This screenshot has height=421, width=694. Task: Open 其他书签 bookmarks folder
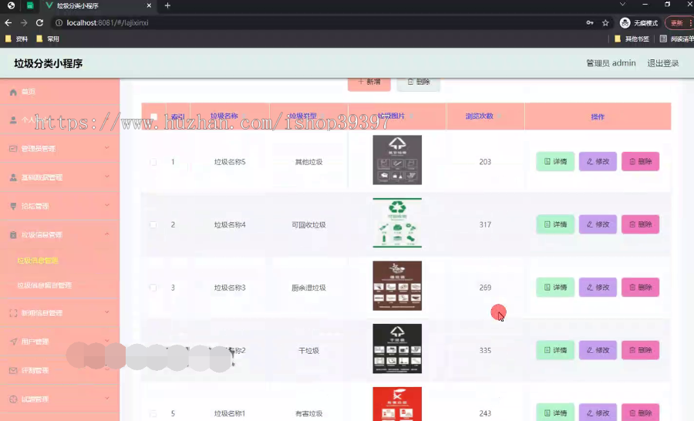[x=632, y=39]
